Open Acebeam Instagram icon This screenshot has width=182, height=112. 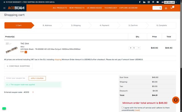[149, 2]
